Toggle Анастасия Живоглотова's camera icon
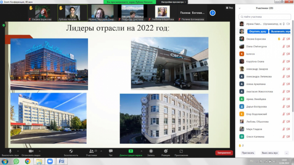294x165 pixels. (x=288, y=92)
